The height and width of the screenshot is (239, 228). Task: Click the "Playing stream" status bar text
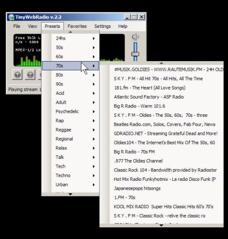(24, 89)
